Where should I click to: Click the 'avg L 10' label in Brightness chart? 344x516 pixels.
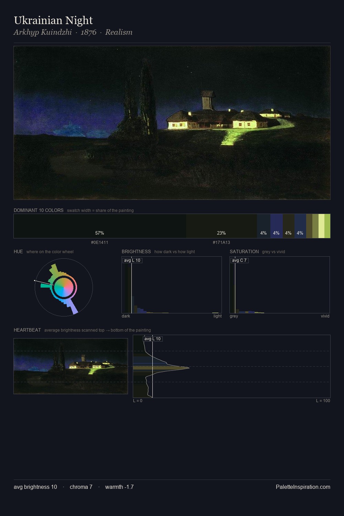tap(132, 260)
